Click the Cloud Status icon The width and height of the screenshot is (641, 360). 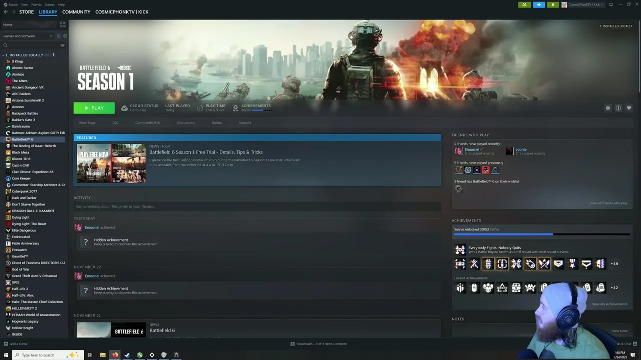tap(124, 107)
